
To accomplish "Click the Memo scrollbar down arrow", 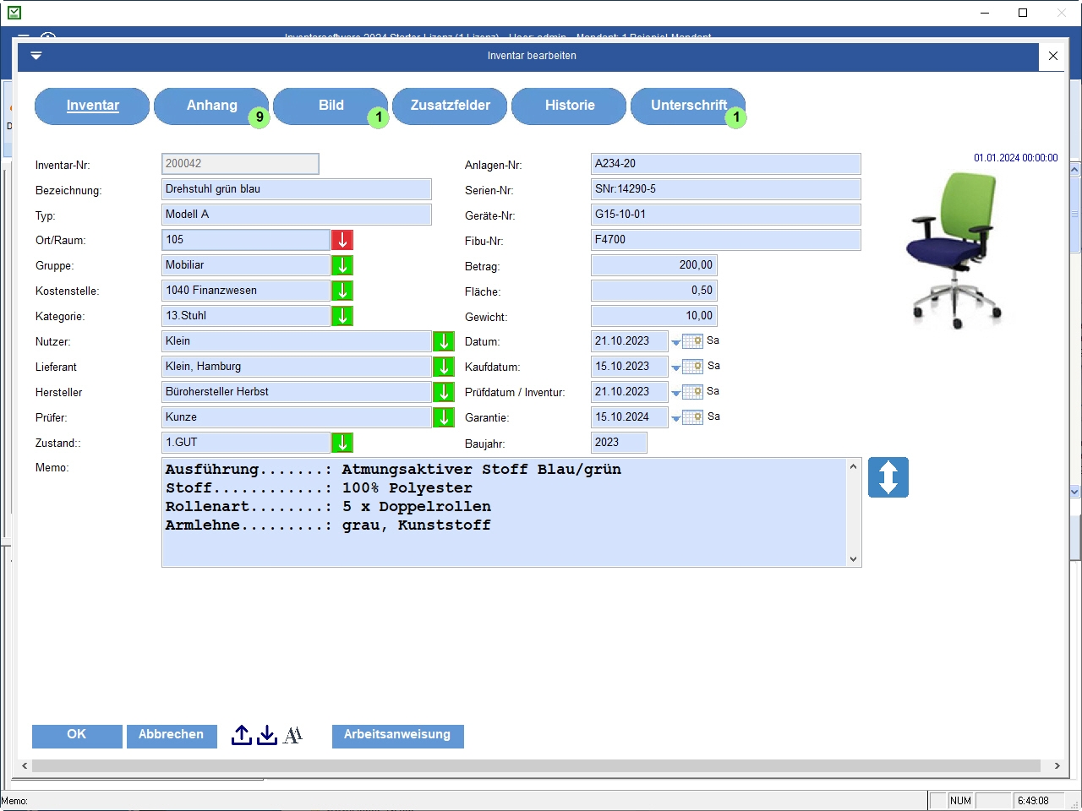I will point(853,558).
